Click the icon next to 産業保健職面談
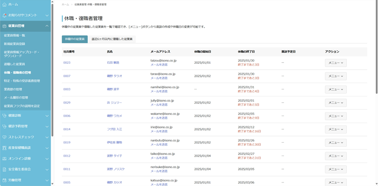This screenshot has width=378, height=186. (x=4, y=148)
